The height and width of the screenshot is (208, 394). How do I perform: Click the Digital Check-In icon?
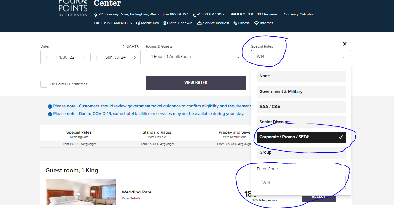(x=165, y=23)
